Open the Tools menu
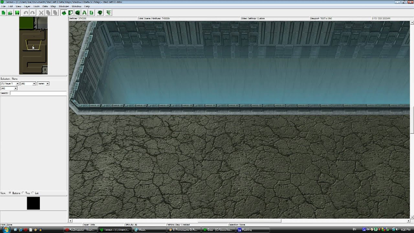 (x=37, y=6)
